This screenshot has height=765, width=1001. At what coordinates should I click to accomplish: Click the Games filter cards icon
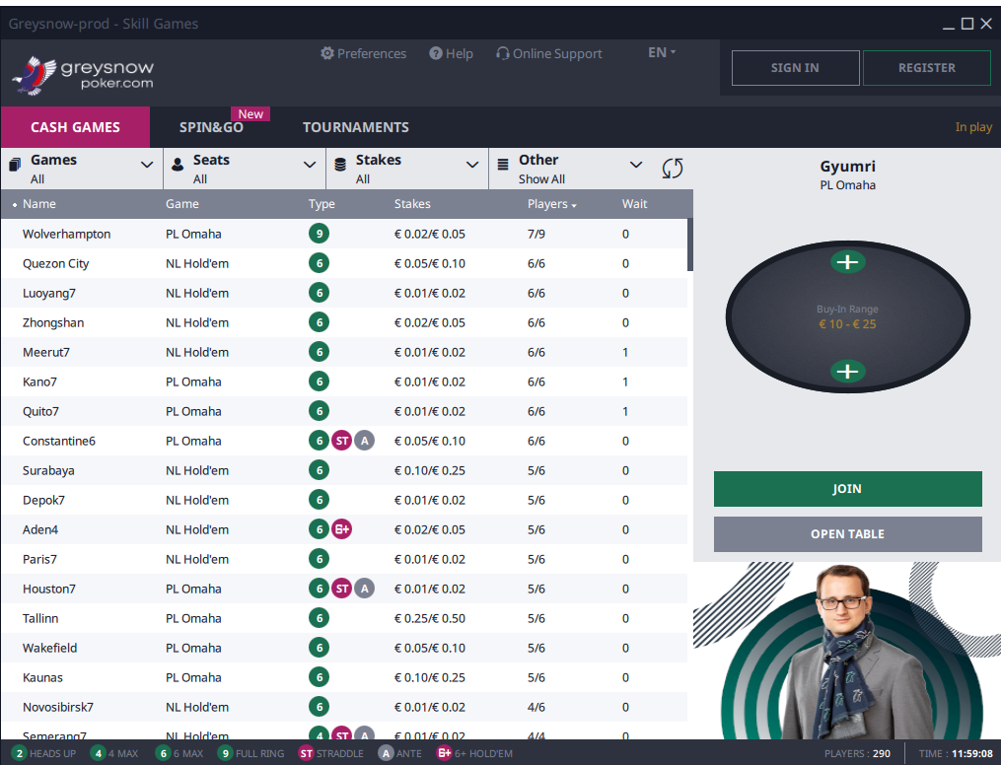click(x=15, y=165)
